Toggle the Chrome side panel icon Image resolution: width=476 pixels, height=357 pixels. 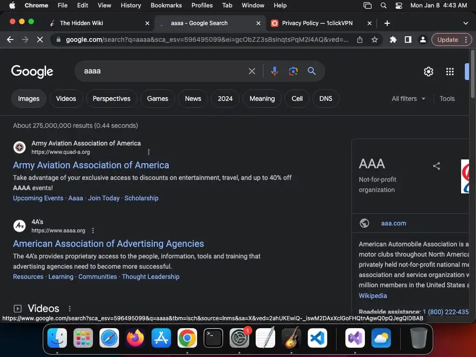point(408,40)
